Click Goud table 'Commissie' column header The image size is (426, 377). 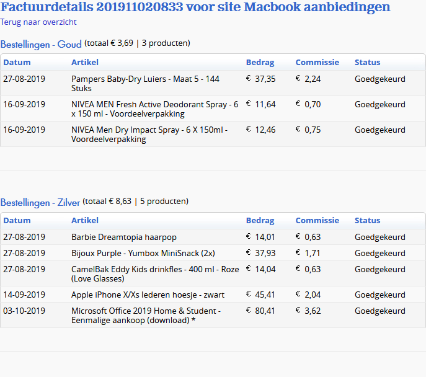[x=317, y=62]
